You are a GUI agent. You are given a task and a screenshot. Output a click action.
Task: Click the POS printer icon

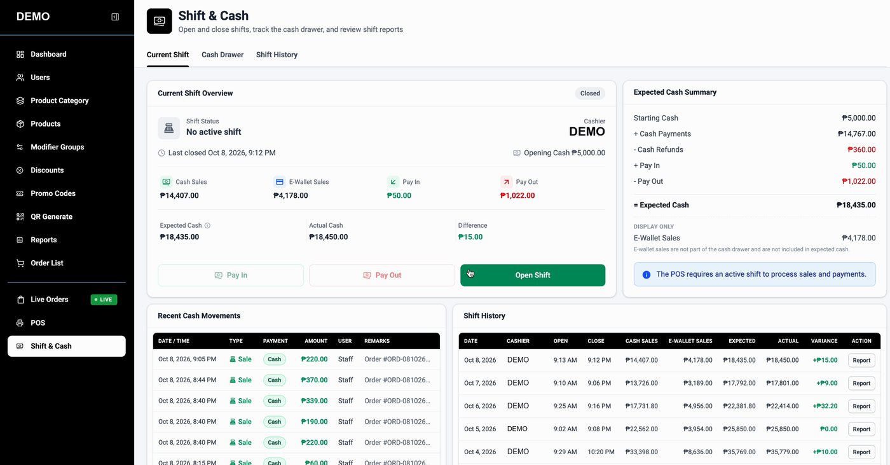(20, 323)
